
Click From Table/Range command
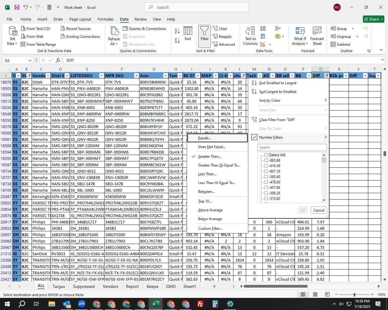tap(38, 44)
